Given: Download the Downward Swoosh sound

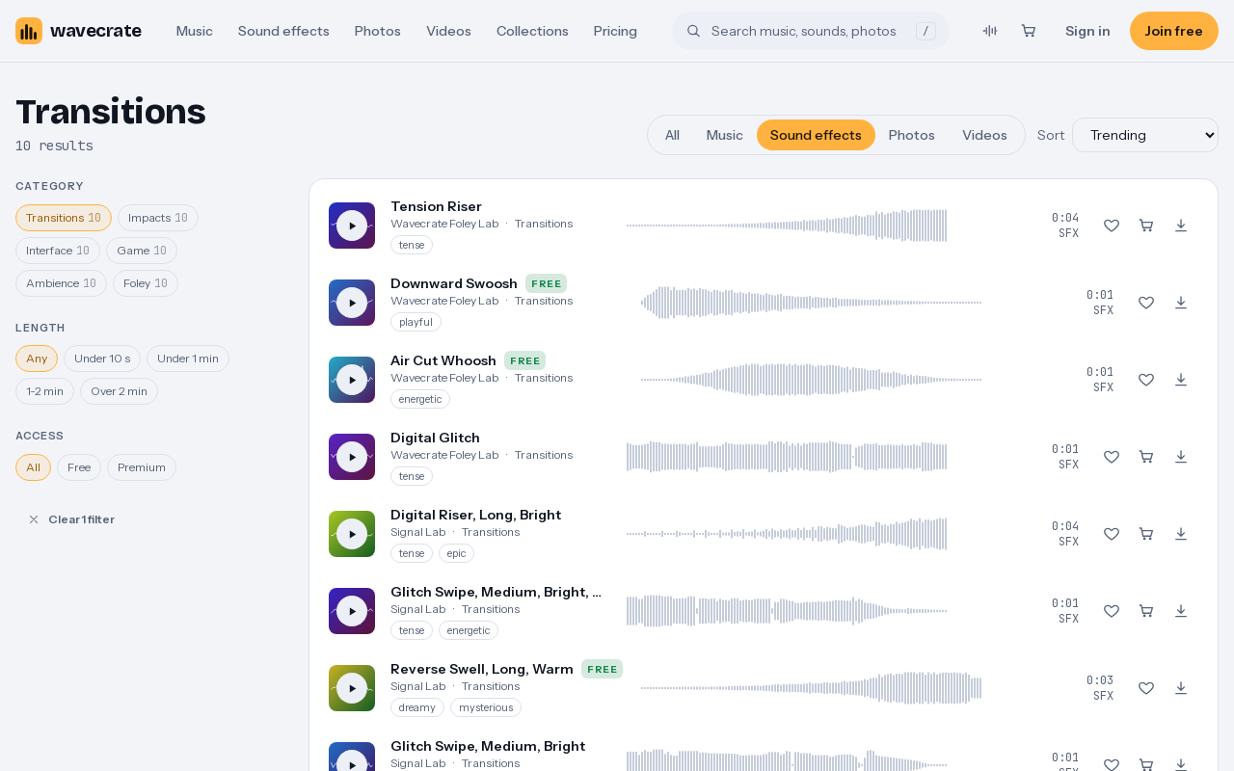Looking at the screenshot, I should pyautogui.click(x=1181, y=303).
